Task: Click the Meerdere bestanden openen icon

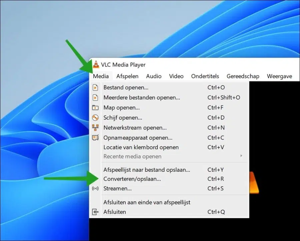Action: (95, 98)
